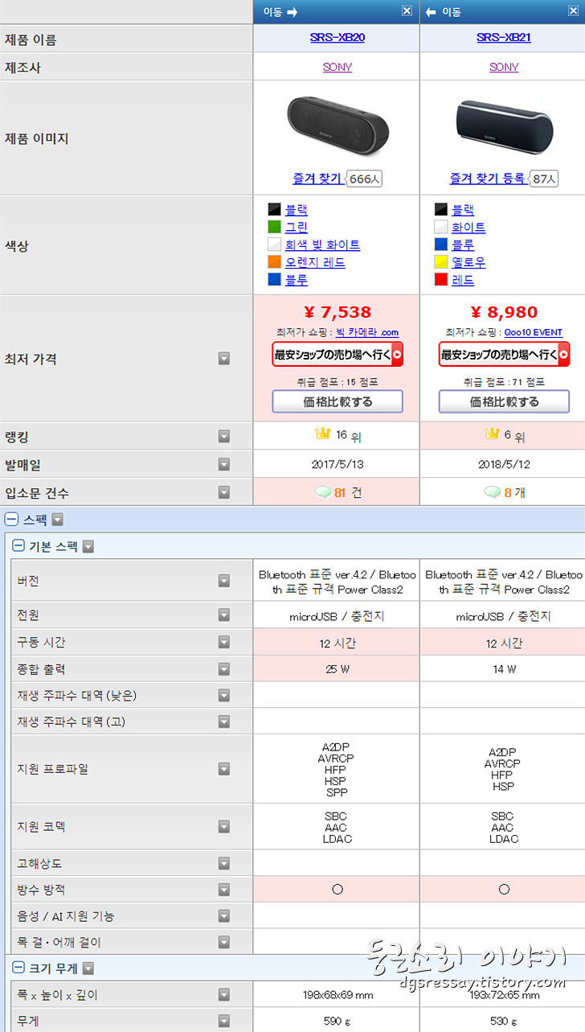Open dropdown arrow in 폭 x 높이 x 깊이 row
The width and height of the screenshot is (585, 1032).
click(x=224, y=996)
